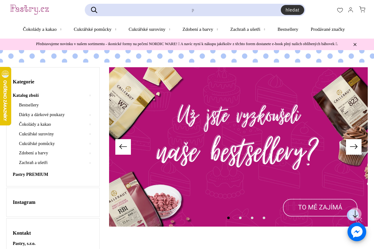The width and height of the screenshot is (374, 249).
Task: Click the magnifying glass search icon
Action: [x=94, y=10]
